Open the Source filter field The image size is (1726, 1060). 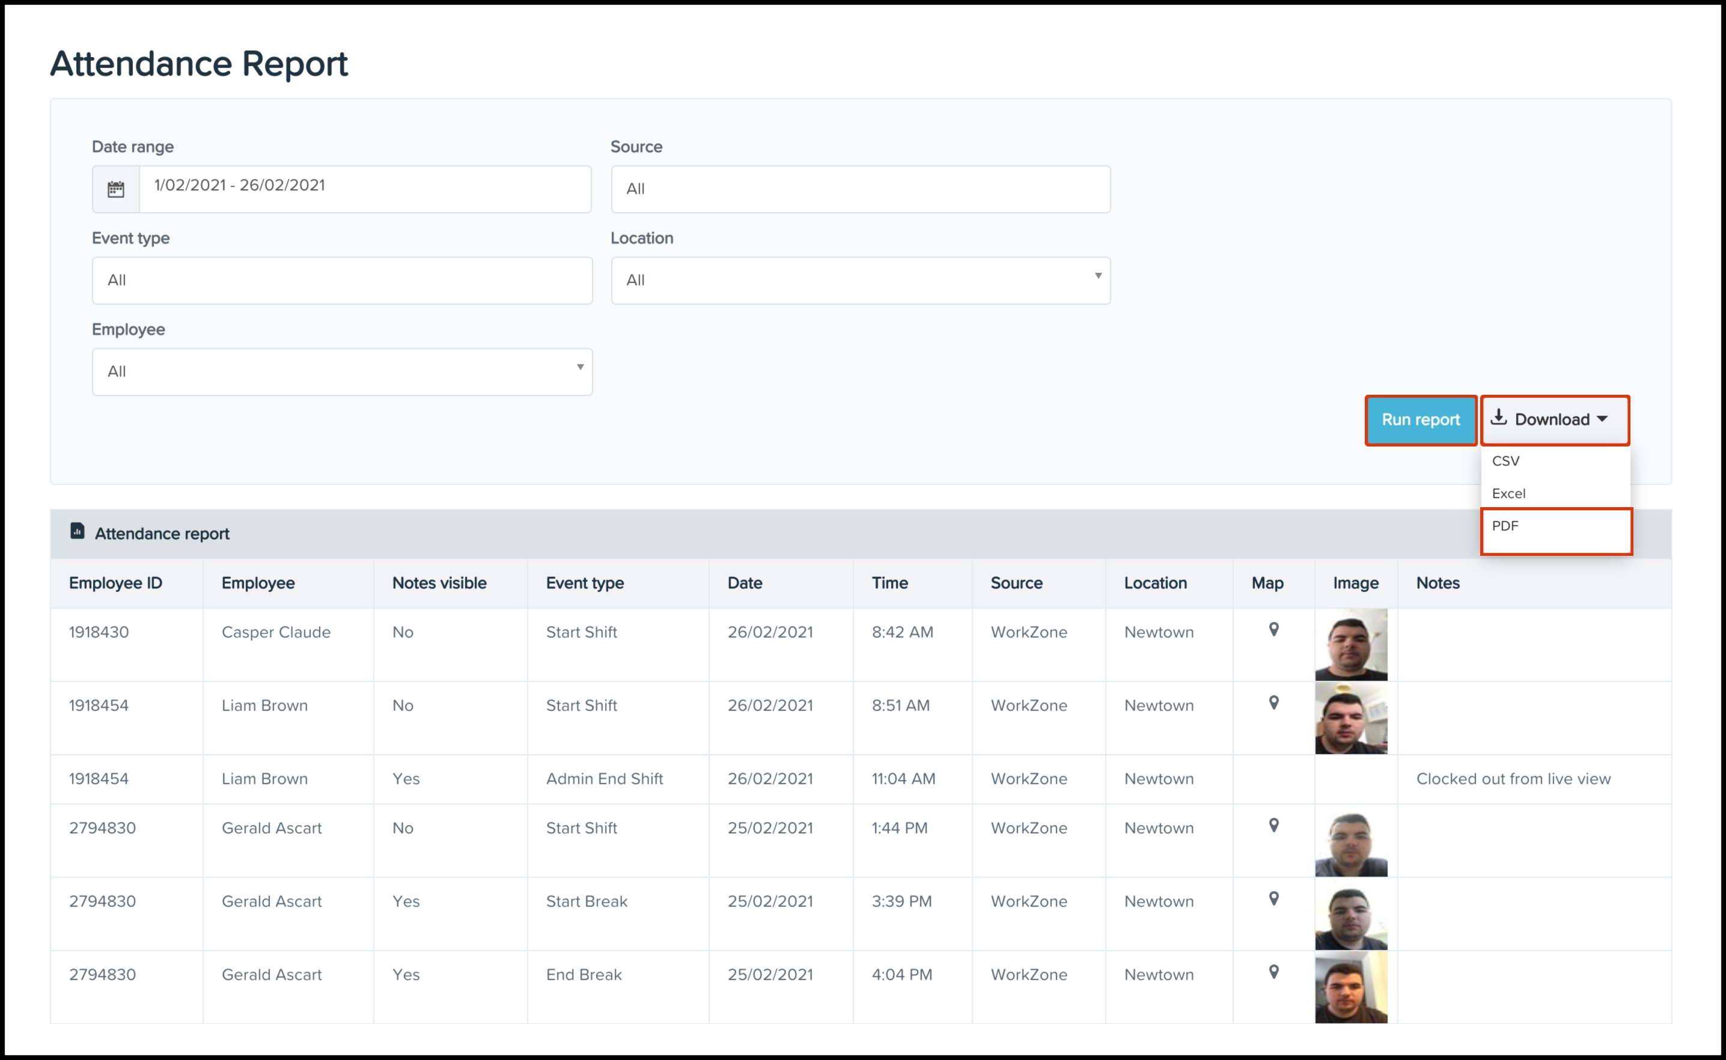click(x=860, y=189)
